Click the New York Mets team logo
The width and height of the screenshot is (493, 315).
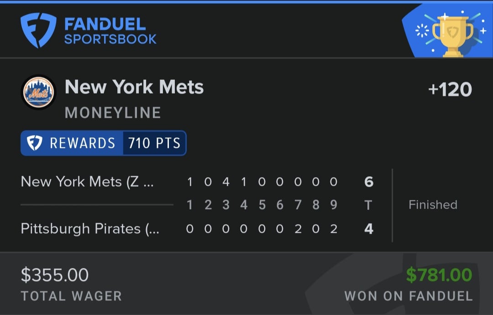[x=39, y=92]
